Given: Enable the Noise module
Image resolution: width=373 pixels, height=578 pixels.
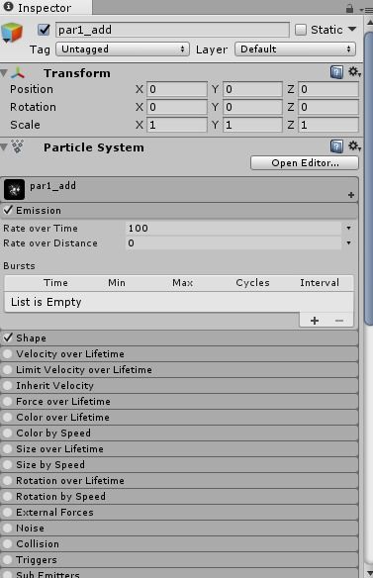Looking at the screenshot, I should [7, 529].
